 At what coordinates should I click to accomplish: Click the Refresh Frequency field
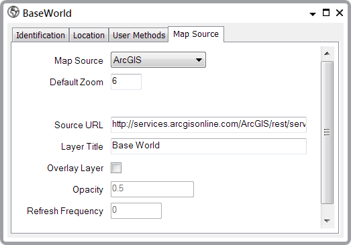coord(136,211)
